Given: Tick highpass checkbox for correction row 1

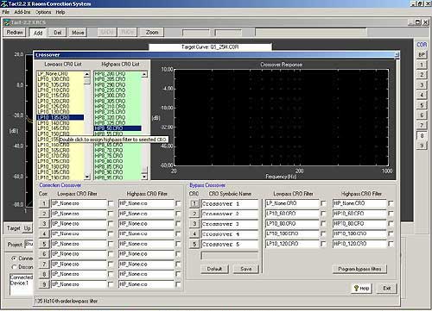Looking at the screenshot, I should [178, 203].
